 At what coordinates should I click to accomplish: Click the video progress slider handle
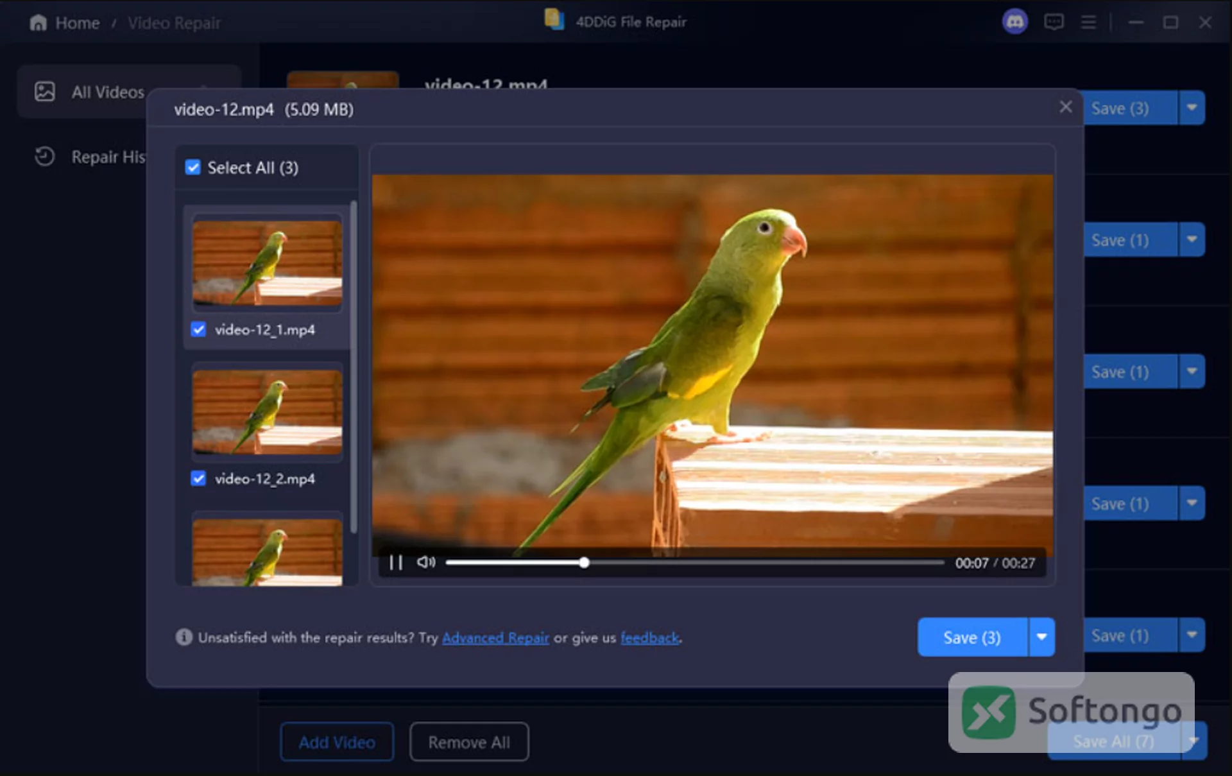[x=584, y=563]
